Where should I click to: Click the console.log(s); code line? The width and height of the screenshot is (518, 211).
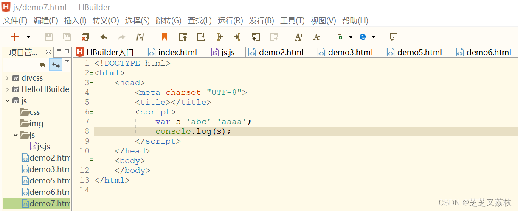click(193, 131)
